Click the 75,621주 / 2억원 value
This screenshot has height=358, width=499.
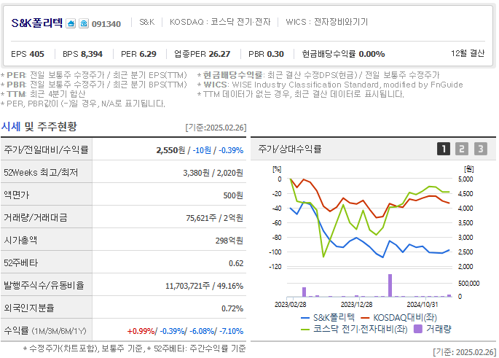click(214, 218)
